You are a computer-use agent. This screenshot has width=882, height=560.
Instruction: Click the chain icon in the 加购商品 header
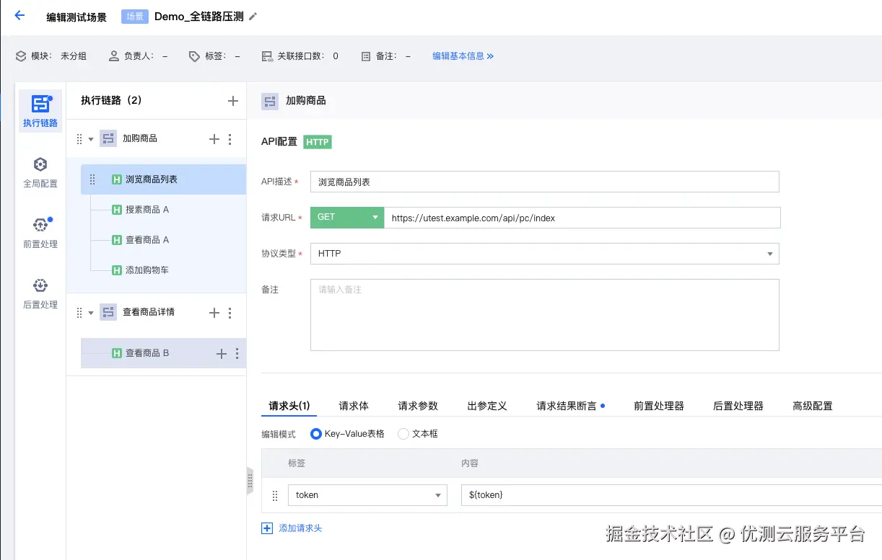(x=270, y=101)
